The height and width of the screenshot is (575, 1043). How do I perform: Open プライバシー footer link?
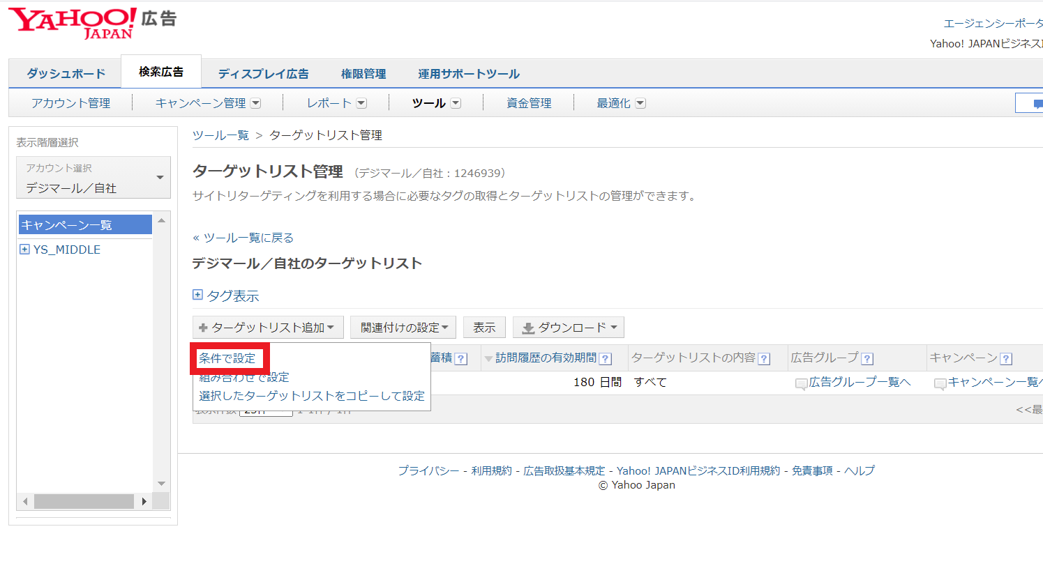click(x=428, y=470)
